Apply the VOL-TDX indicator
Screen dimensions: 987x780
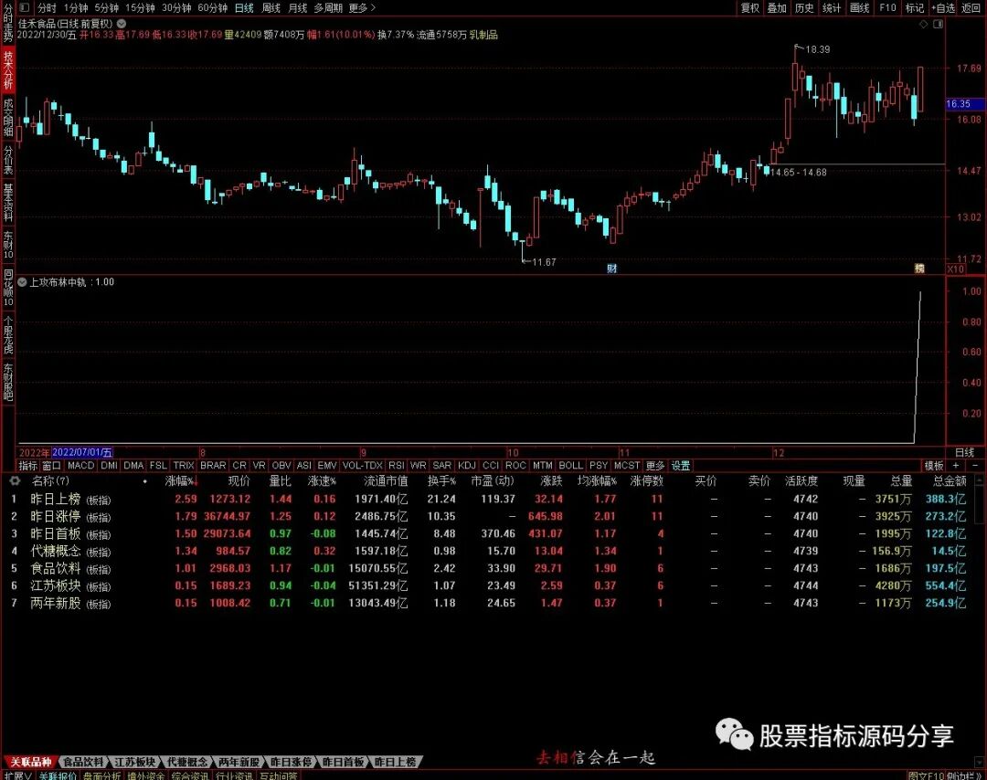[x=362, y=466]
